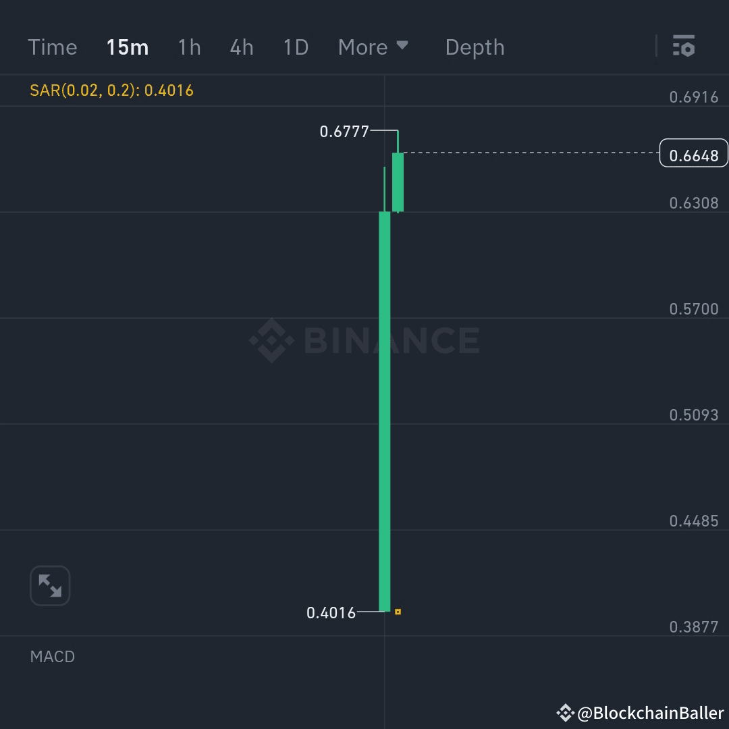This screenshot has width=729, height=729.
Task: Toggle the MACD panel visibility
Action: (52, 656)
